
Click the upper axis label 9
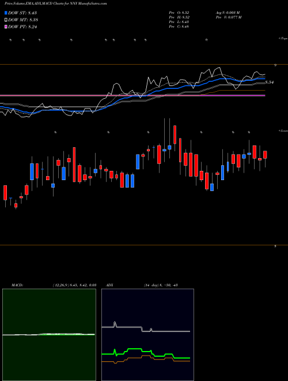click(x=275, y=65)
